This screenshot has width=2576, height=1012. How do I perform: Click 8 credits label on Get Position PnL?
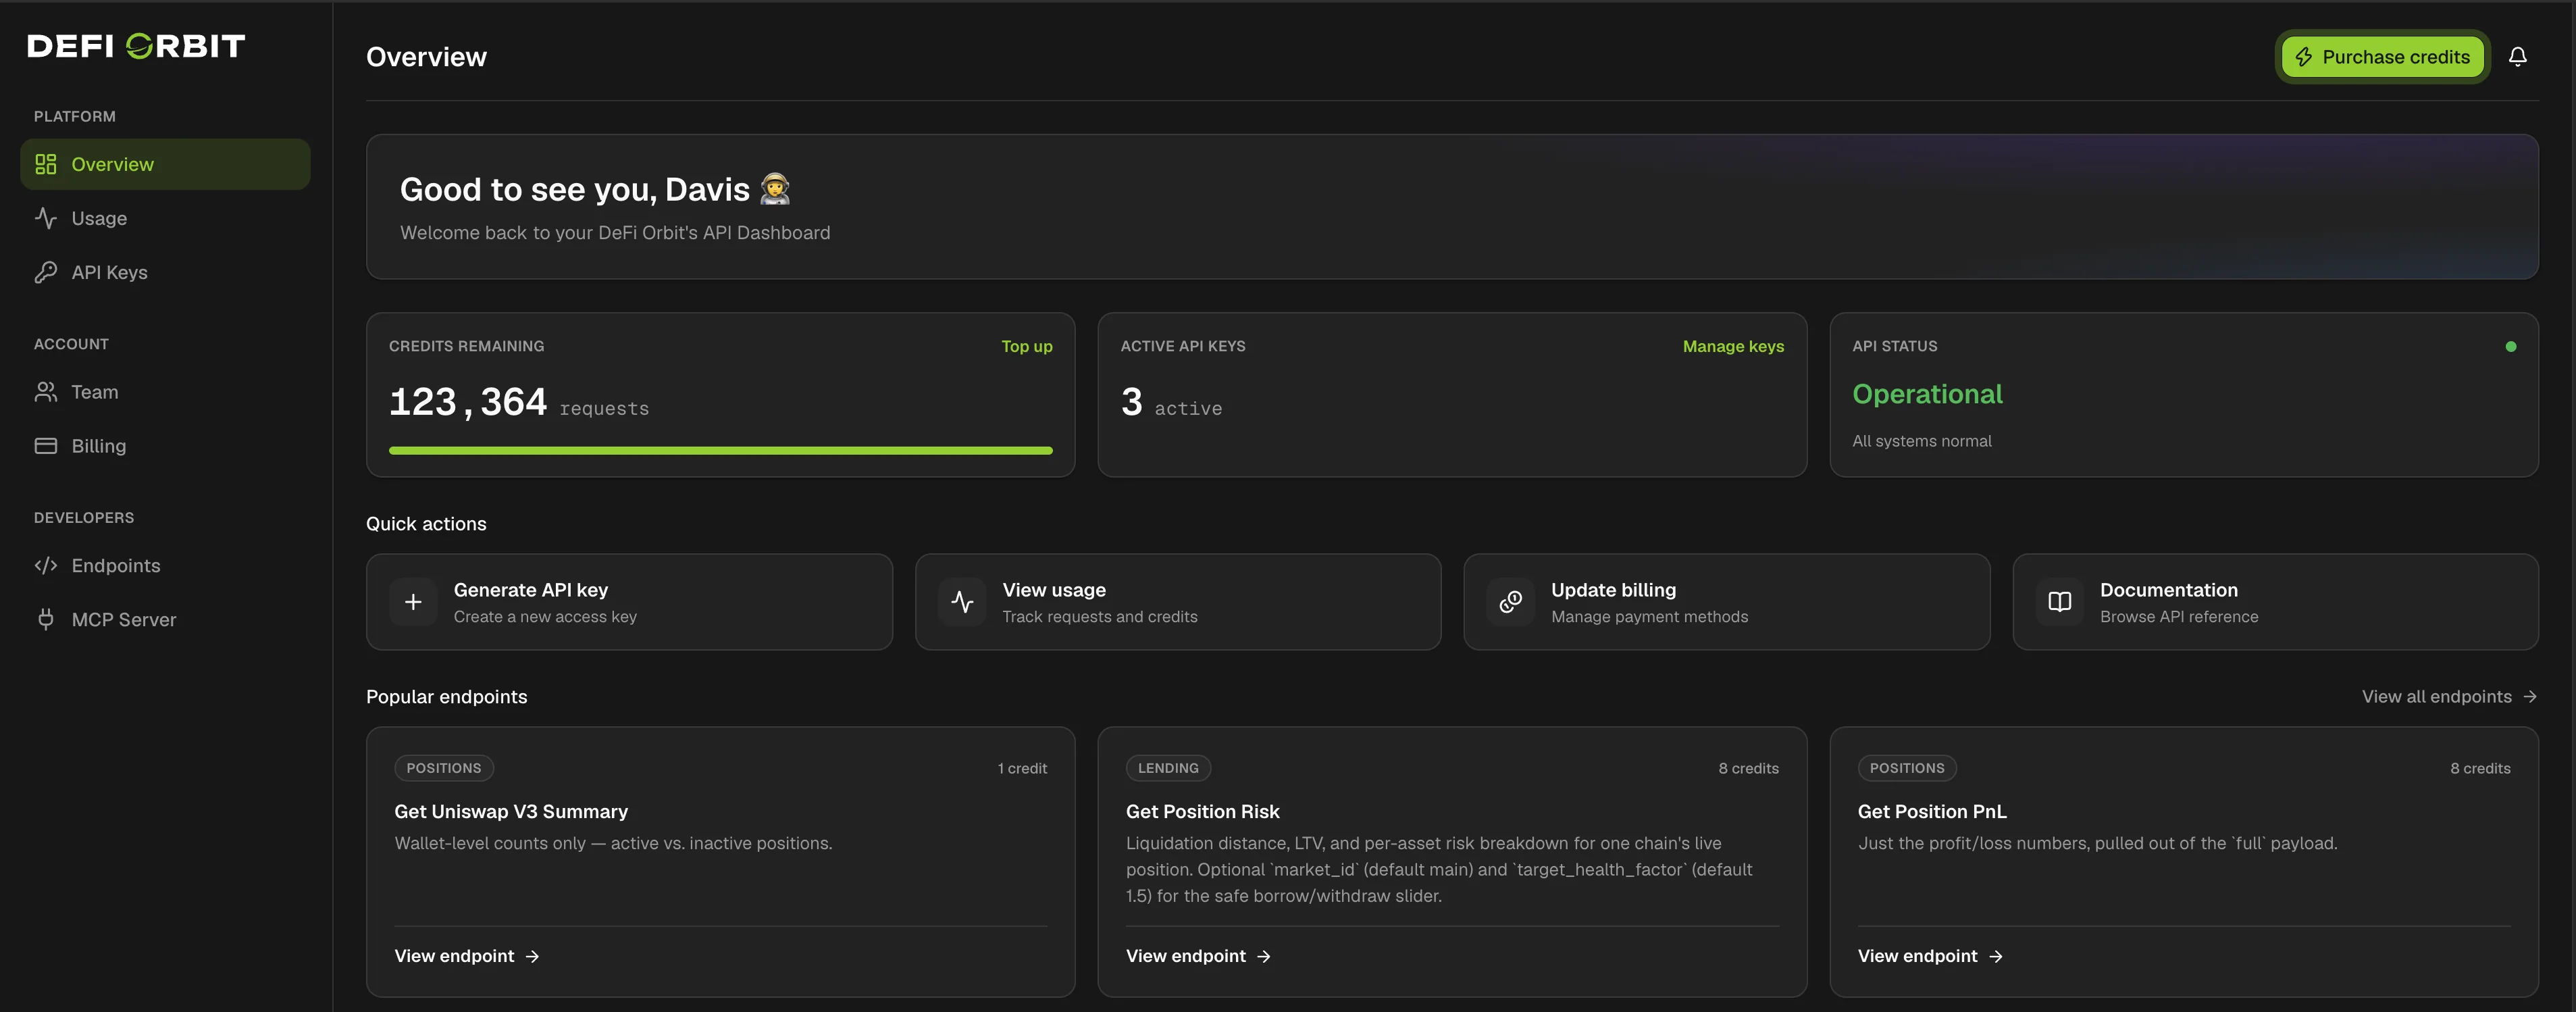(x=2480, y=768)
